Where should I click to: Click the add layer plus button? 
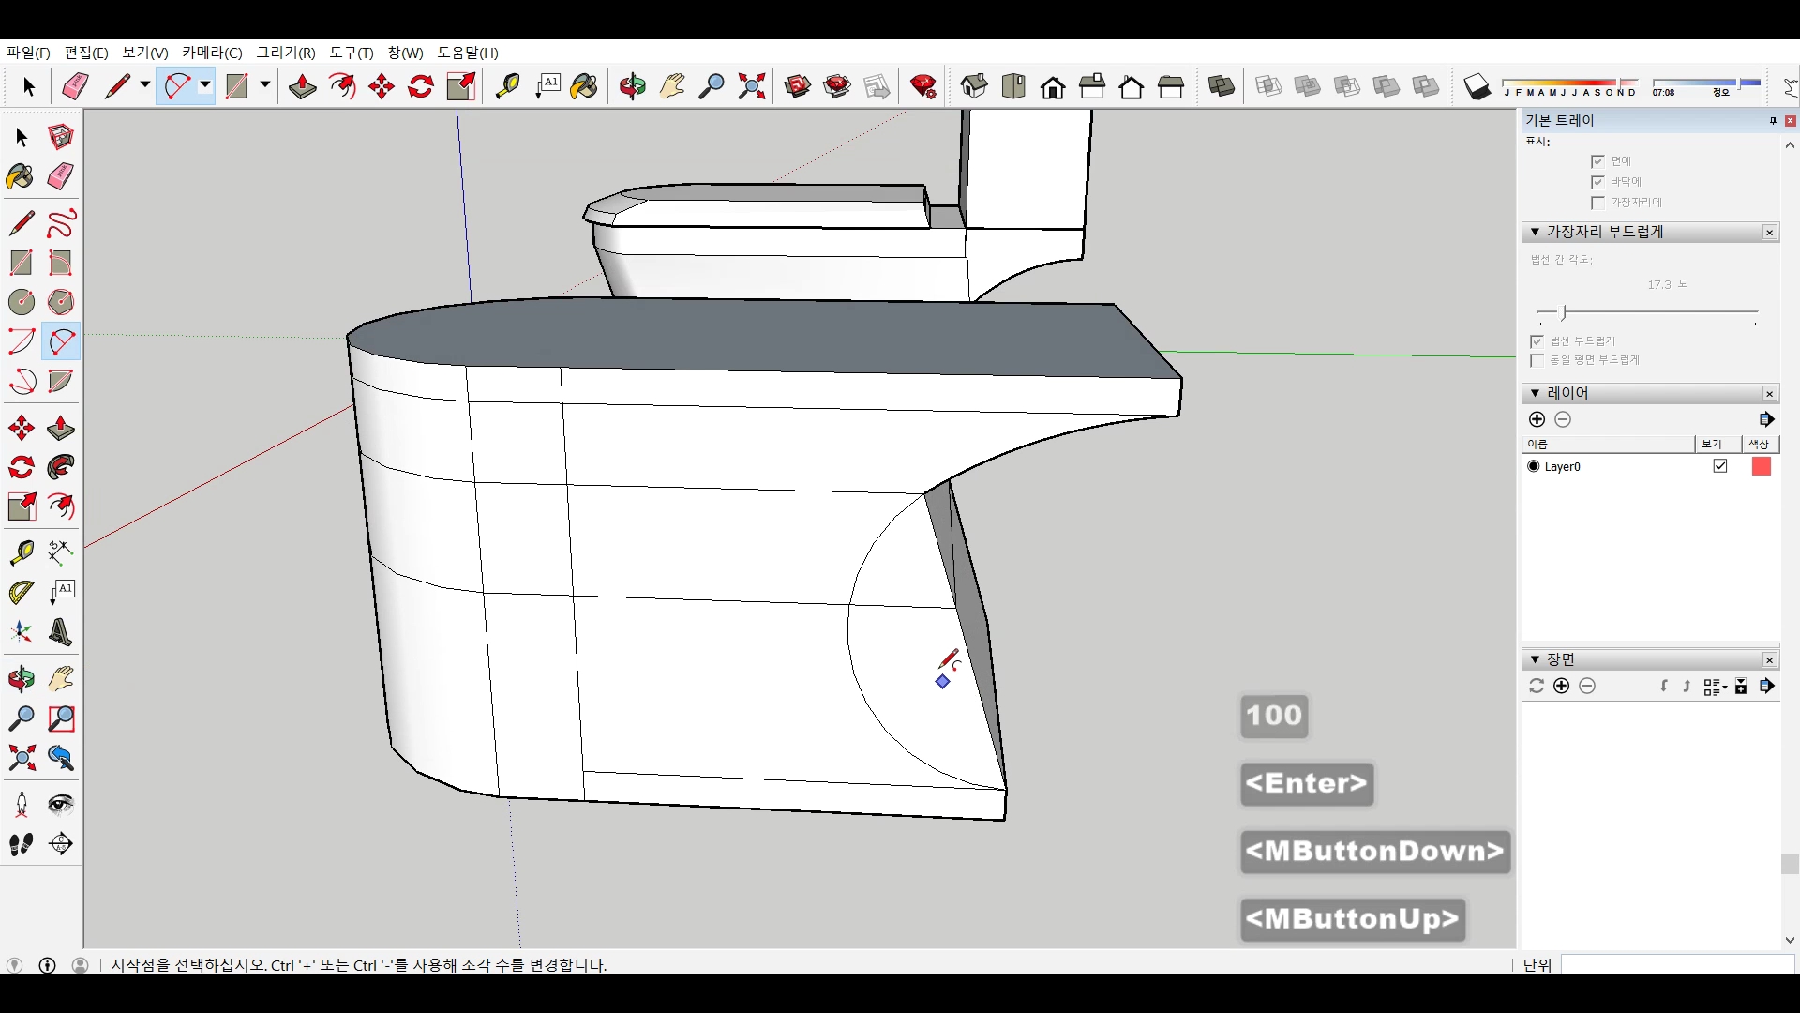click(1537, 419)
